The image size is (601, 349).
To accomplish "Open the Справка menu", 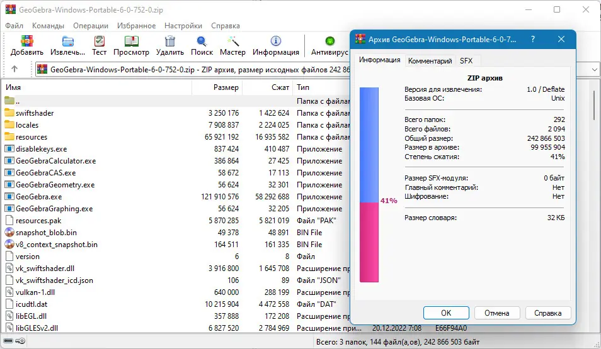I will click(226, 26).
